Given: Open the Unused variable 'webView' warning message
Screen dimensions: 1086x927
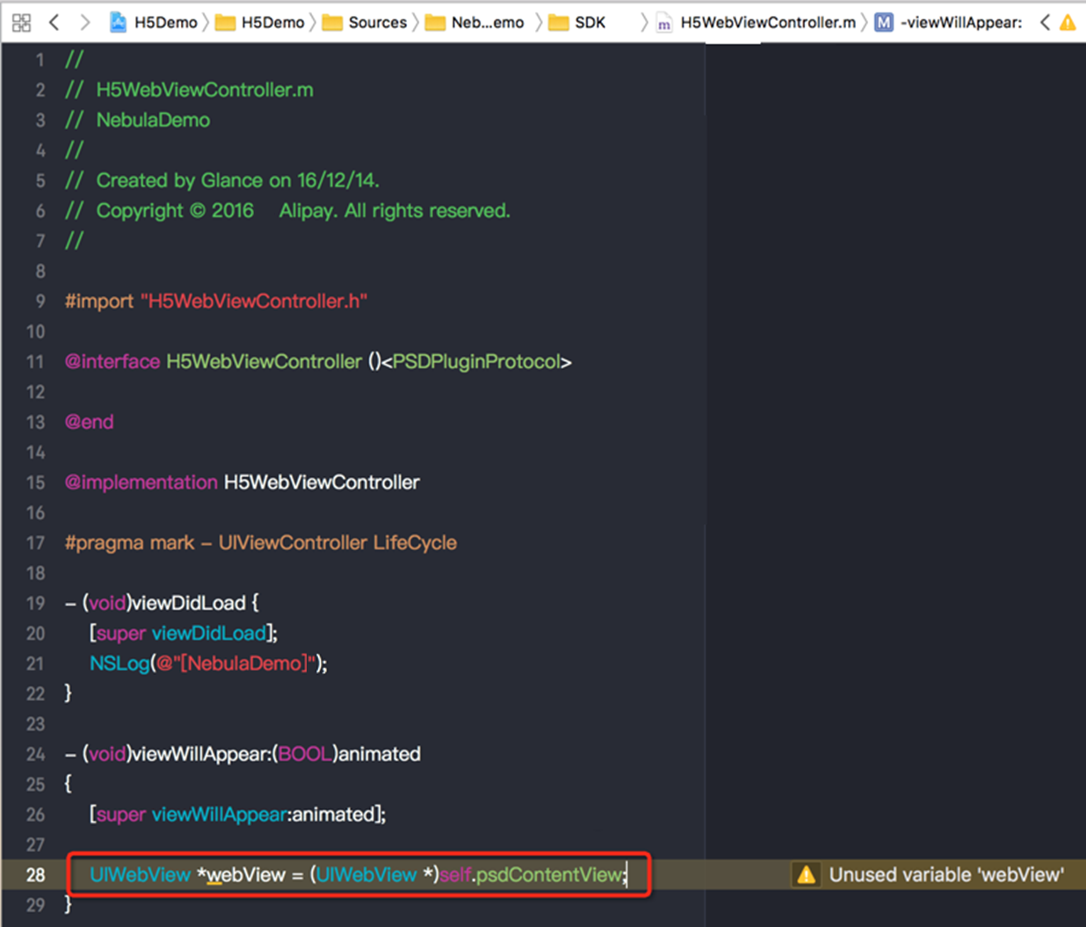Looking at the screenshot, I should (x=946, y=874).
